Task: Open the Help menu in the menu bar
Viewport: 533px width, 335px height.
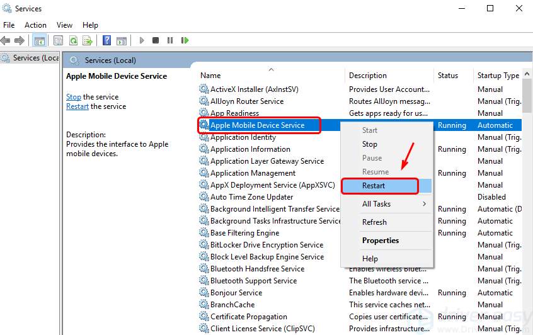Action: click(90, 25)
